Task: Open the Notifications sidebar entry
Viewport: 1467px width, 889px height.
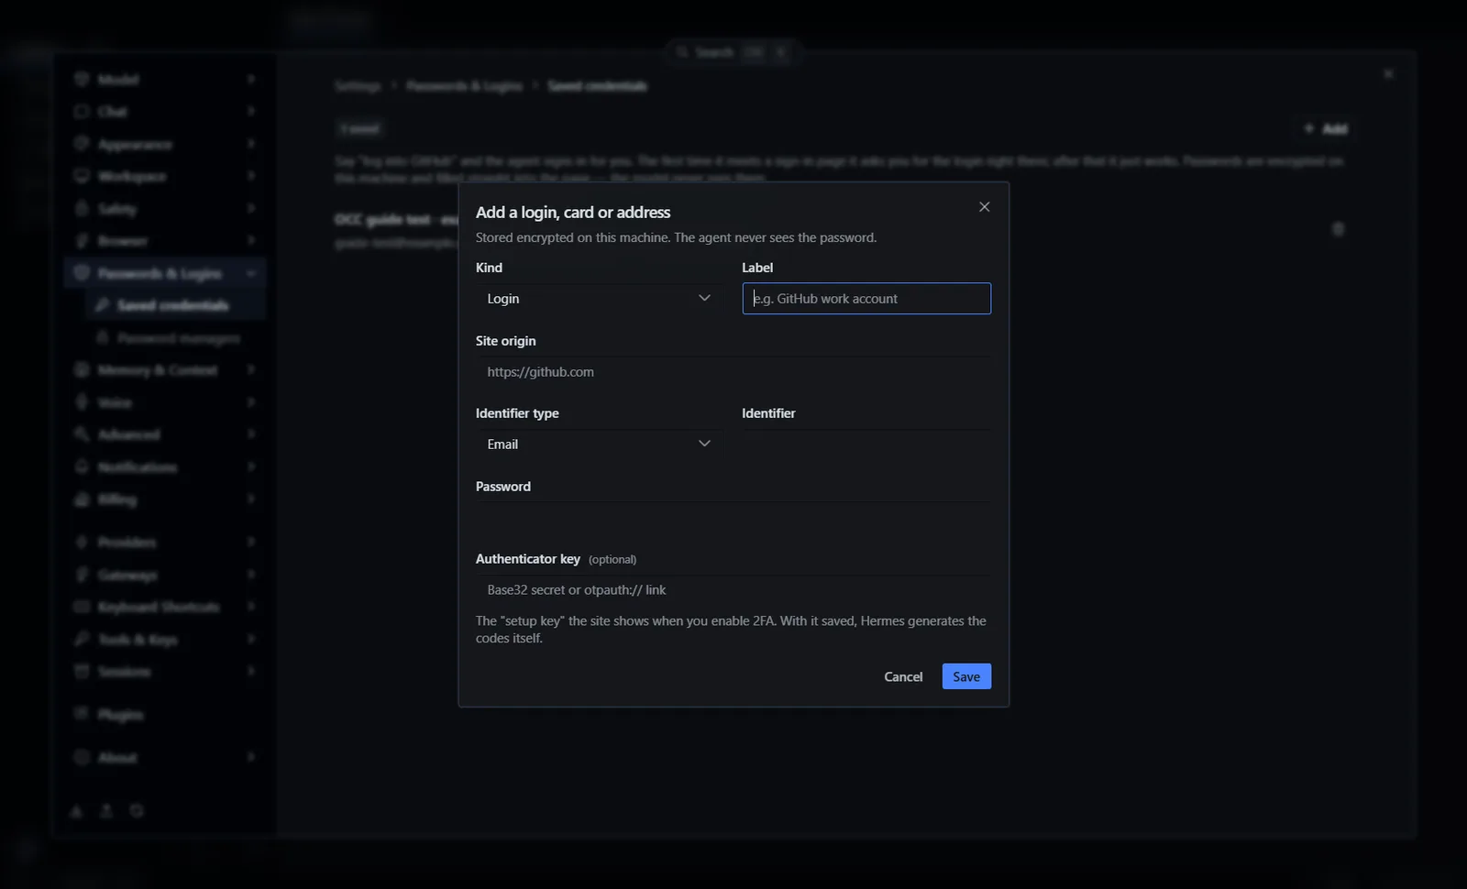Action: [x=165, y=467]
